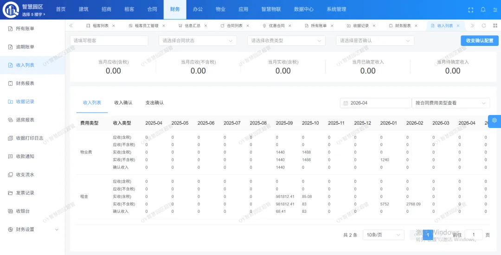The image size is (501, 255).
Task: Click 发票记录 sidebar icon
Action: (10, 193)
